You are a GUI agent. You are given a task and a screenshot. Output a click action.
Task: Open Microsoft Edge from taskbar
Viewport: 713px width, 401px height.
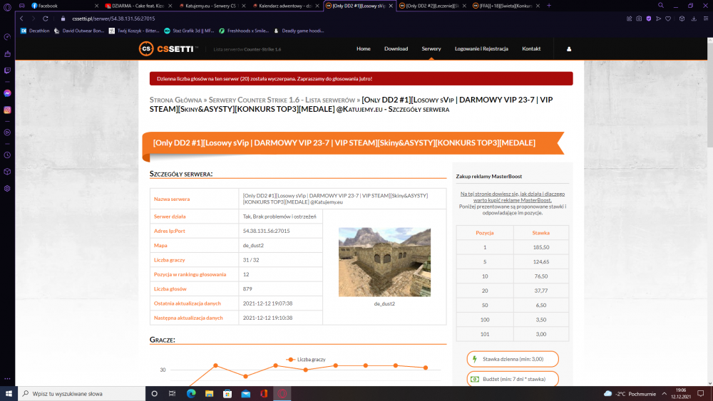(x=191, y=394)
